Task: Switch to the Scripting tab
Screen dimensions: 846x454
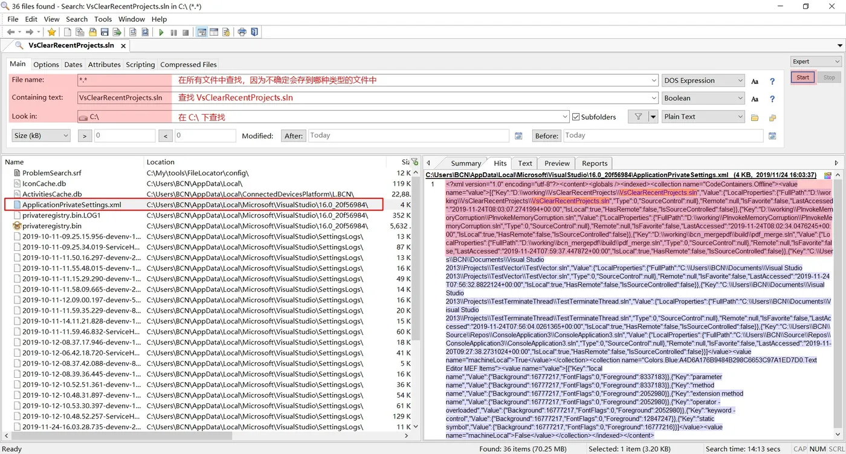Action: pos(140,64)
